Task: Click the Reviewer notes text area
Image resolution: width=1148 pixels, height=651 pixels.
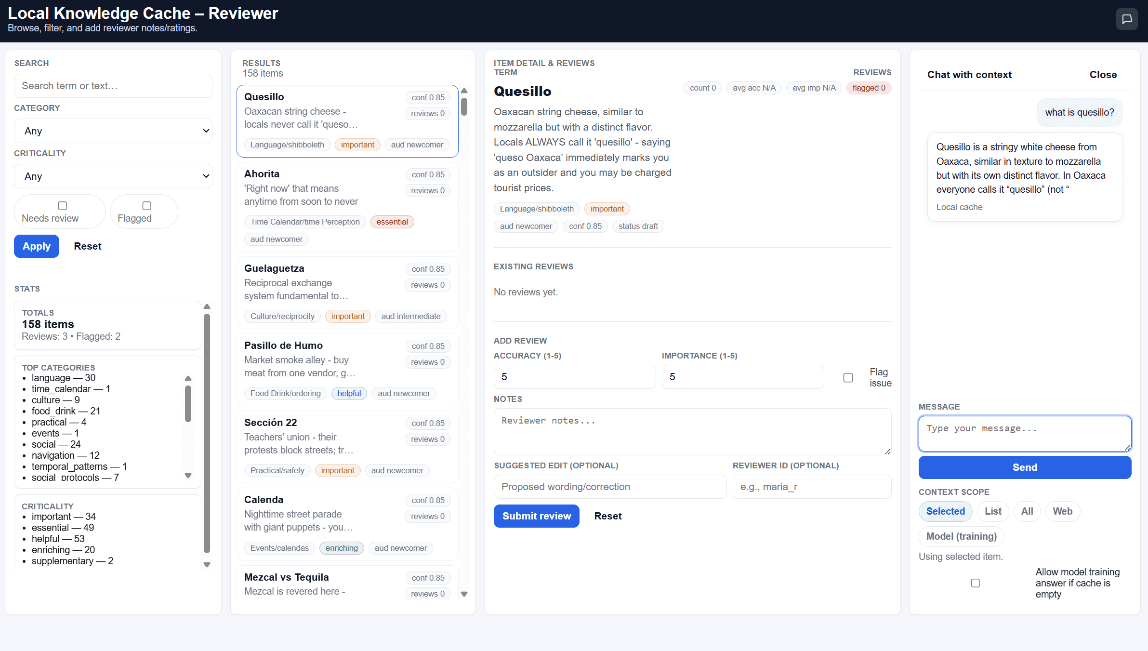Action: click(692, 431)
